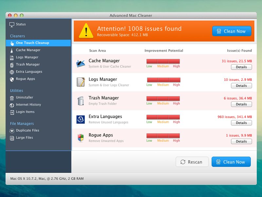Show Details for Cache Manager issues
The width and height of the screenshot is (262, 197).
coord(241,67)
